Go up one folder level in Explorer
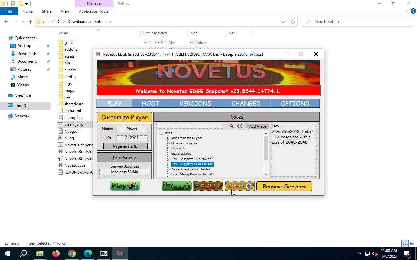This screenshot has width=417, height=260. pyautogui.click(x=30, y=22)
